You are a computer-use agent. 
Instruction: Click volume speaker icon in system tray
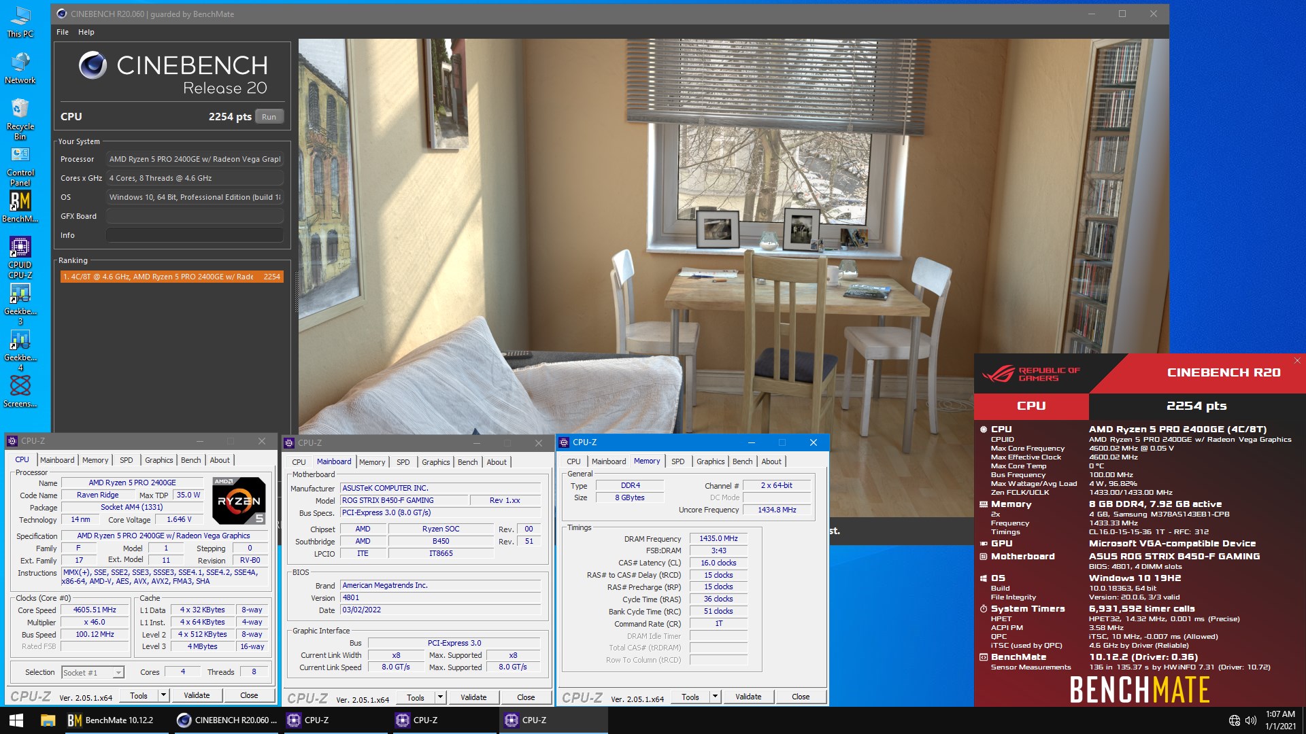pyautogui.click(x=1250, y=720)
